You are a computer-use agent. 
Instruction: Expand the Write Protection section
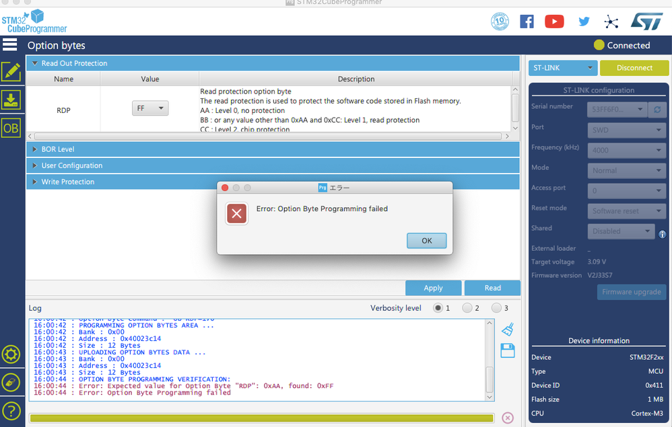(x=273, y=182)
